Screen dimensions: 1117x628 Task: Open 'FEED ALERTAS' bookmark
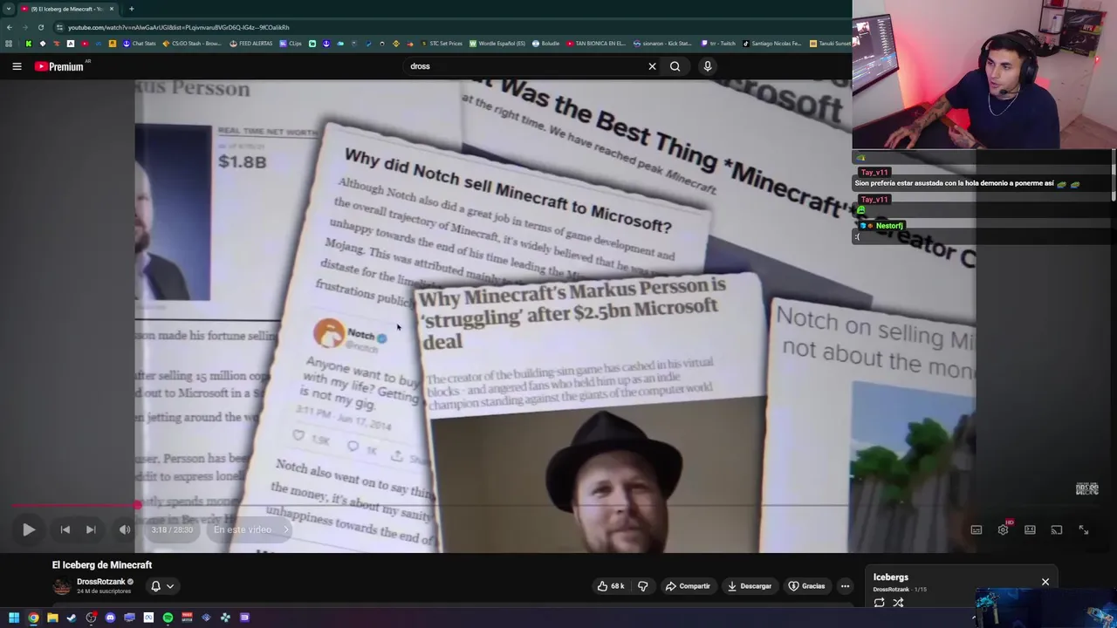(x=251, y=44)
